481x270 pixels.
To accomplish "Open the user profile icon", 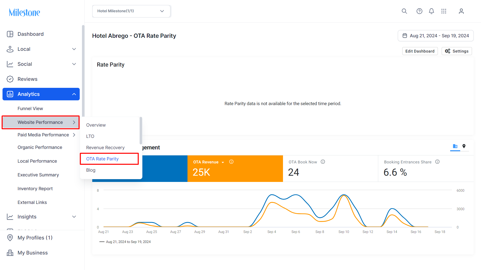I will click(x=461, y=11).
